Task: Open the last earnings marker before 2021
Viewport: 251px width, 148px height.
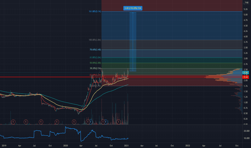Action: click(x=118, y=122)
